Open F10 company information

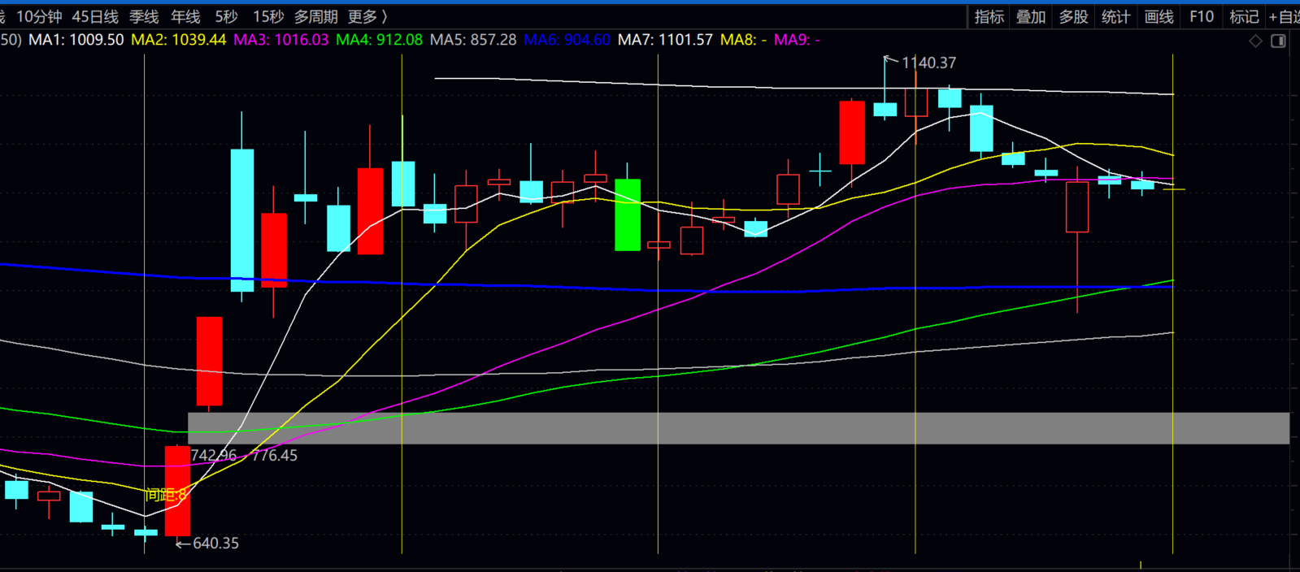click(1201, 17)
